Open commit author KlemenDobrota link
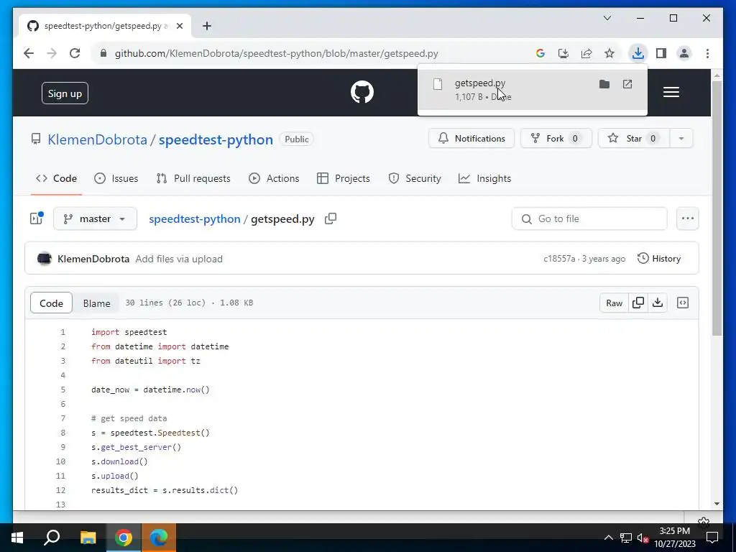Image resolution: width=736 pixels, height=552 pixels. click(x=93, y=259)
